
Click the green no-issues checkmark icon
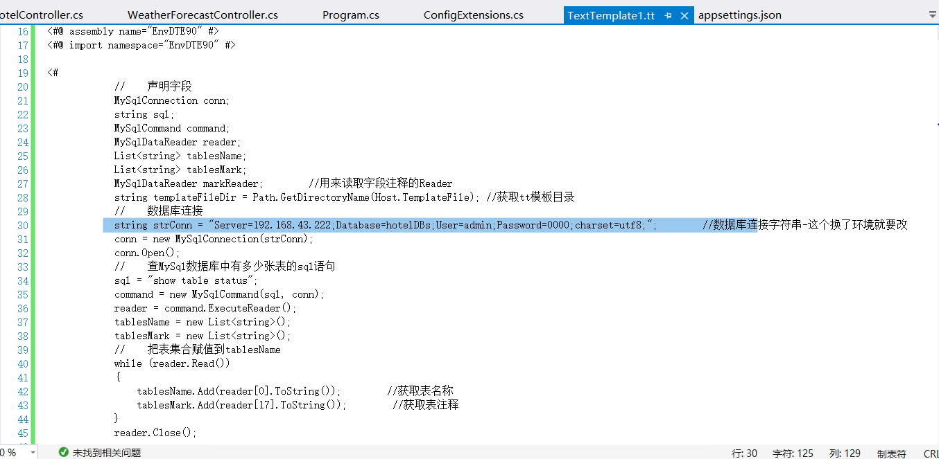coord(64,453)
